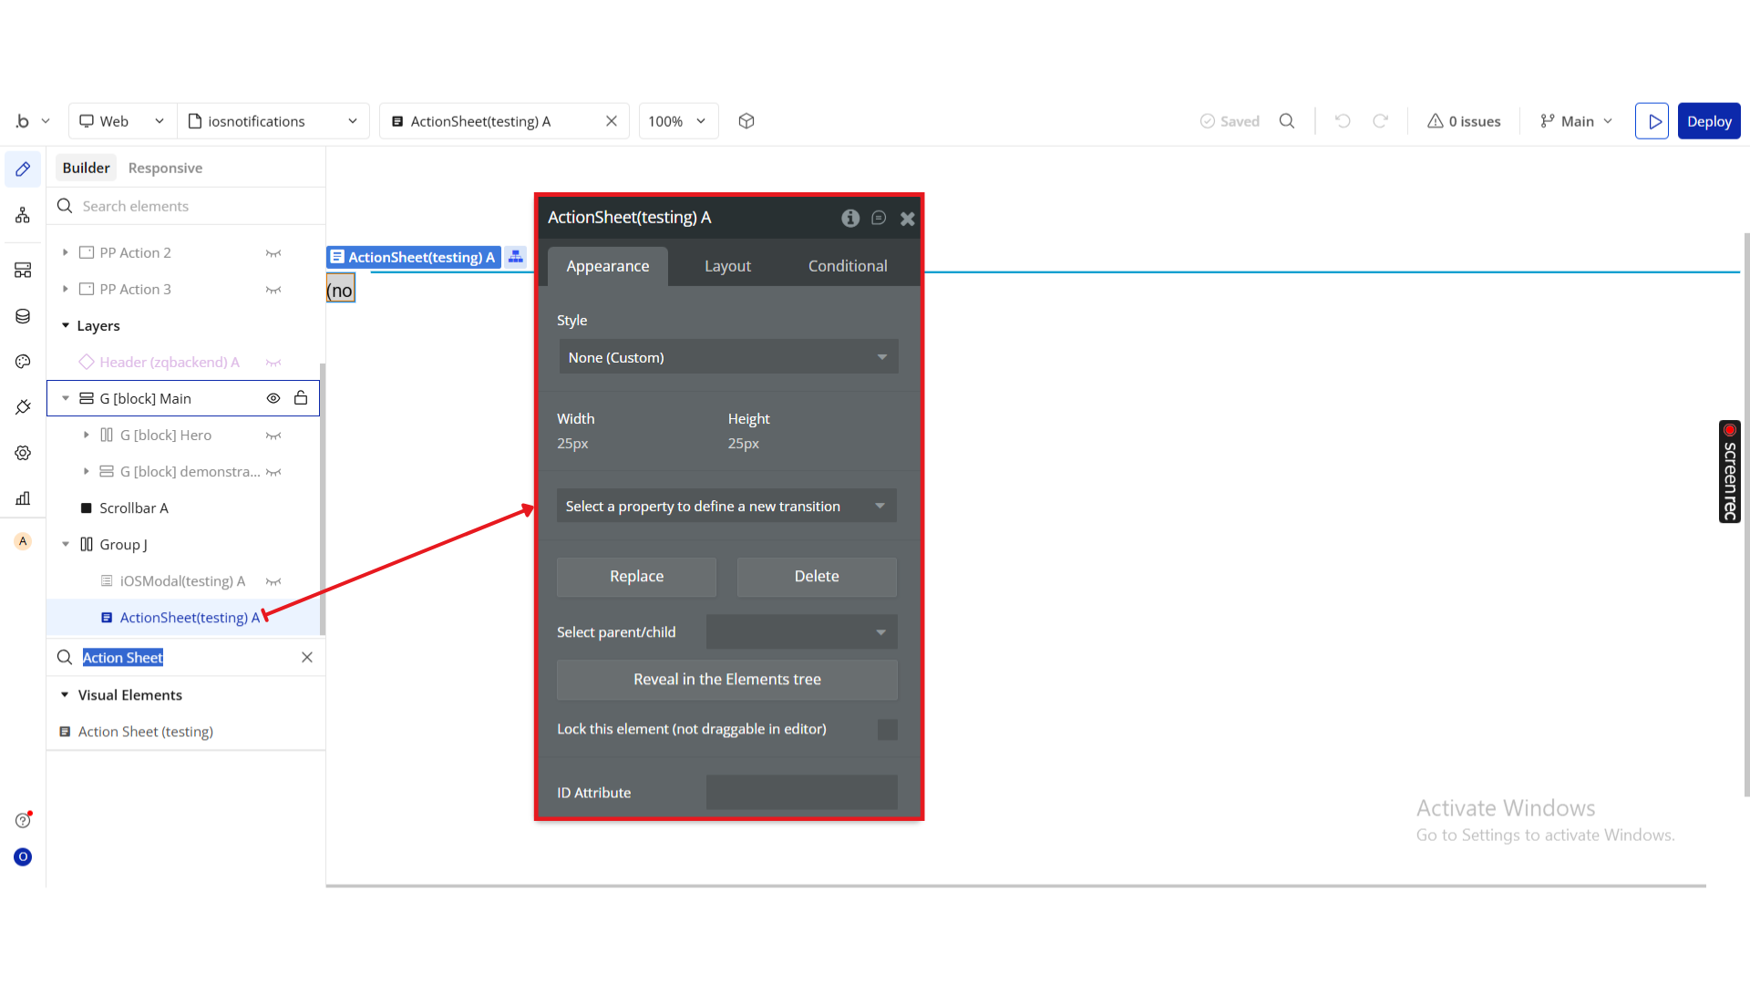Click Reveal in the Elements tree
Image resolution: width=1750 pixels, height=984 pixels.
tap(726, 679)
